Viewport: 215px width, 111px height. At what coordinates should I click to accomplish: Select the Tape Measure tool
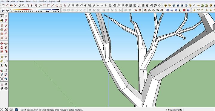(x=2, y=57)
